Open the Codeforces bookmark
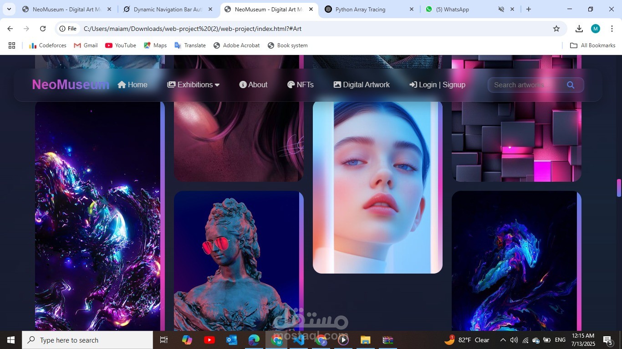The width and height of the screenshot is (622, 349). pos(48,45)
